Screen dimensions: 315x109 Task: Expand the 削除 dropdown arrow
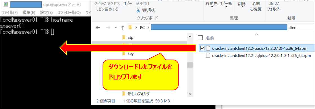(243, 7)
